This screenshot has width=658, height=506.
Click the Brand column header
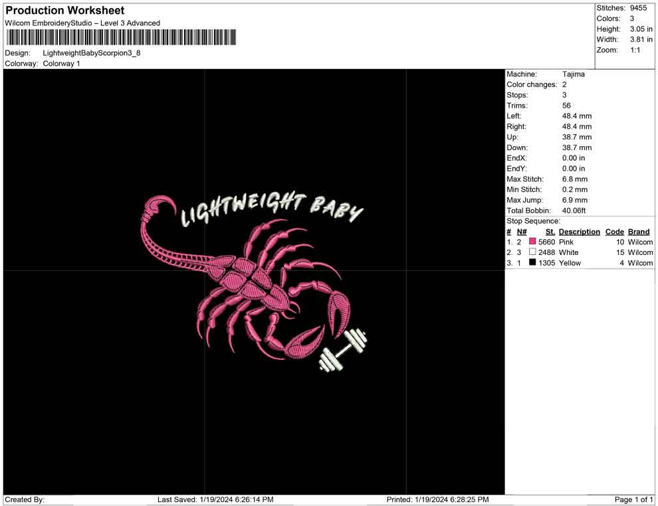[639, 231]
